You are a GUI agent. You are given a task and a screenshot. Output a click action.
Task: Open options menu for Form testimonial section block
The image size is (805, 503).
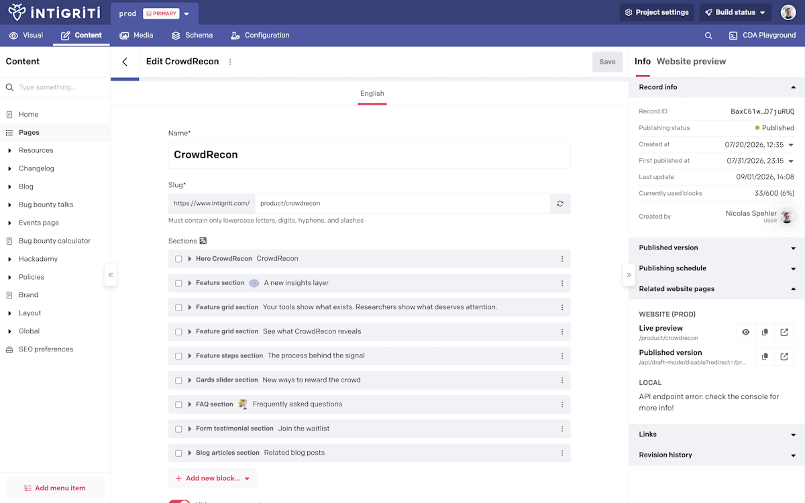coord(562,429)
